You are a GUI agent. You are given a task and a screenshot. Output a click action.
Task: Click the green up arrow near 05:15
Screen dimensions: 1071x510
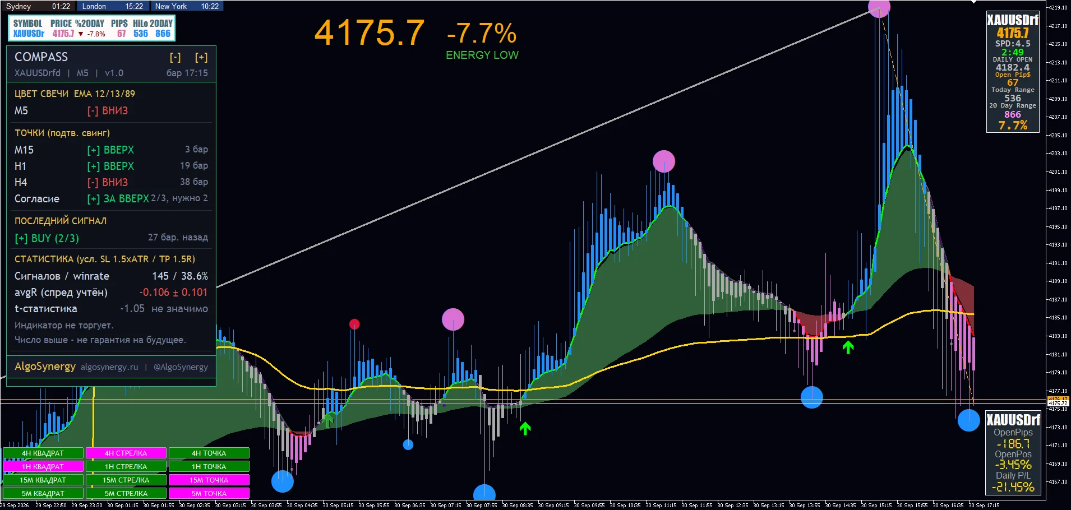pyautogui.click(x=328, y=419)
